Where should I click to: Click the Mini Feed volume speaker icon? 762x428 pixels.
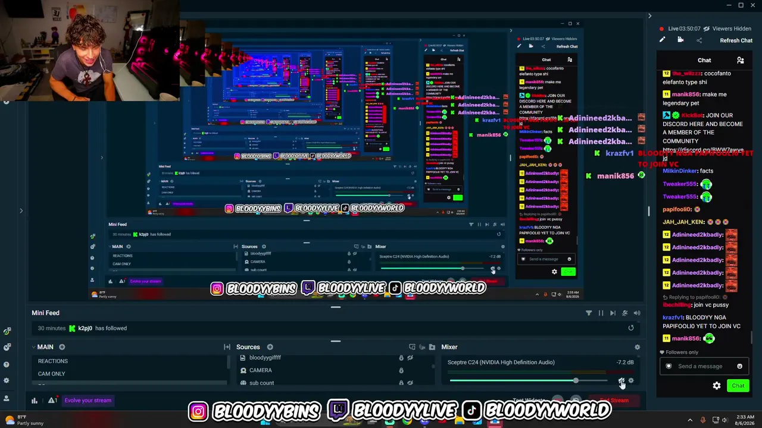(637, 313)
